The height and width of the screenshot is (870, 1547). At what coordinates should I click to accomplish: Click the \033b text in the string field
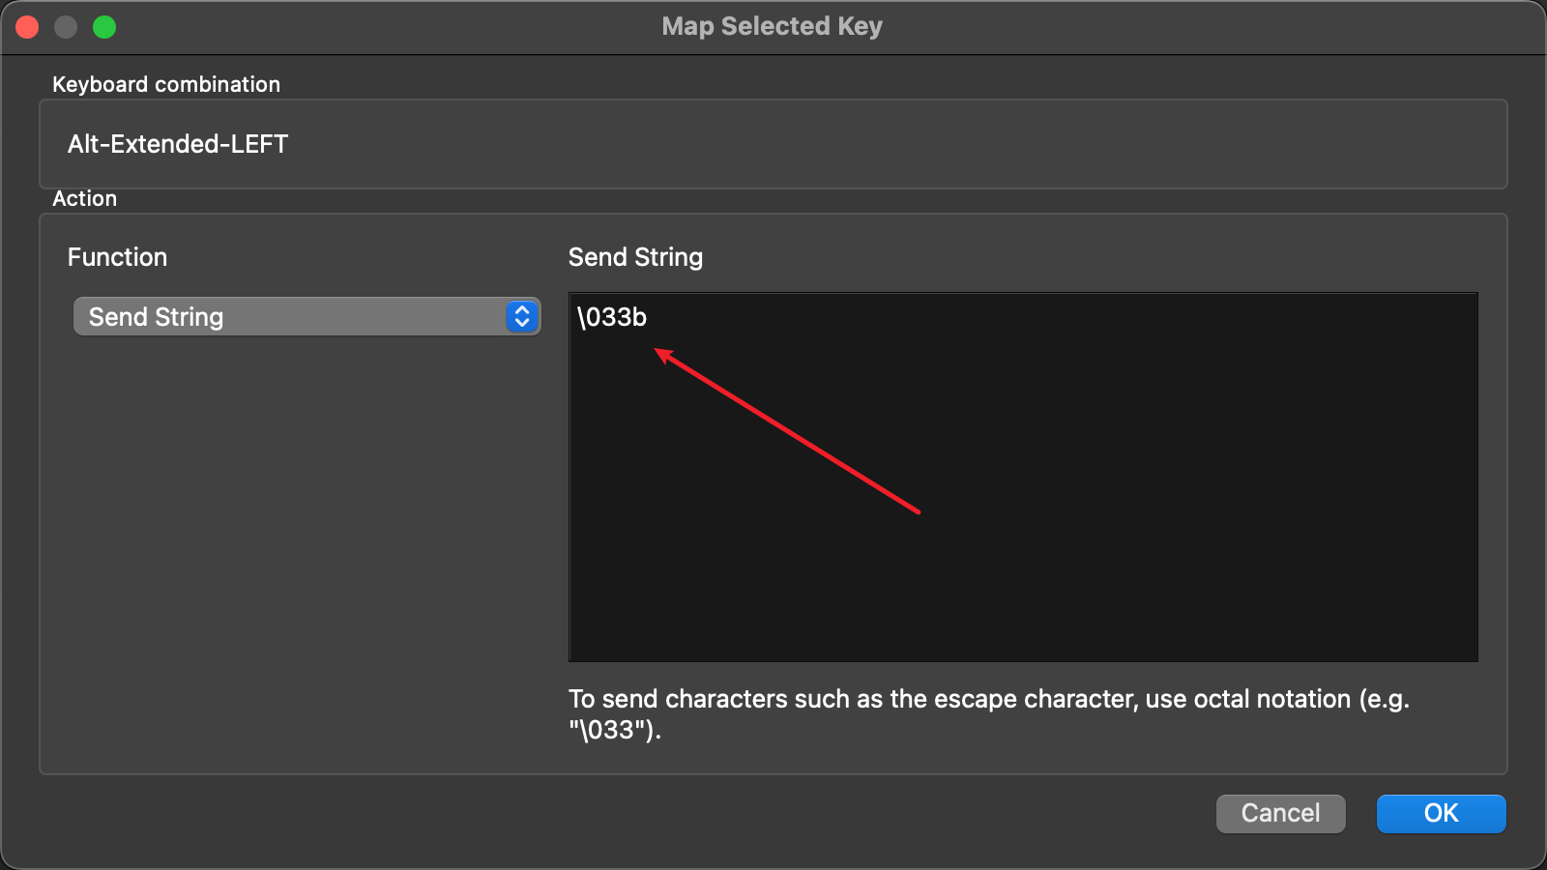tap(612, 317)
